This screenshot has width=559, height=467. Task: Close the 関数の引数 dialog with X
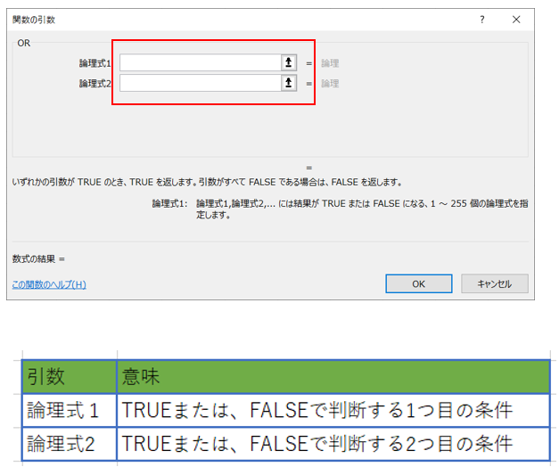516,19
